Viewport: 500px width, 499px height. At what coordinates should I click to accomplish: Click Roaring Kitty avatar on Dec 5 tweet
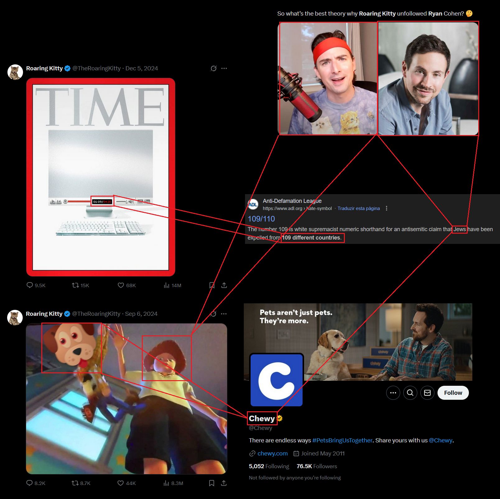pos(15,72)
